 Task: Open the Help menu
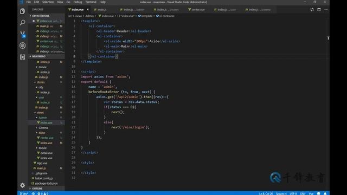(102, 2)
